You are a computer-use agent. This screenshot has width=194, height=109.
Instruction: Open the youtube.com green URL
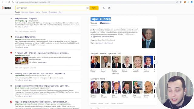20,55
